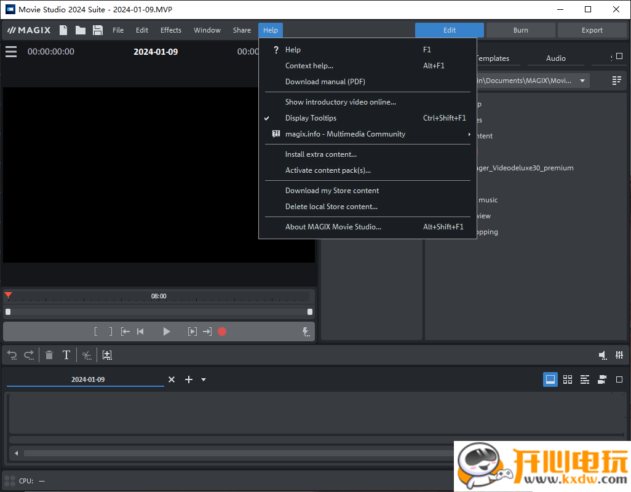Select Context help menu entry
The image size is (631, 492).
pos(367,66)
